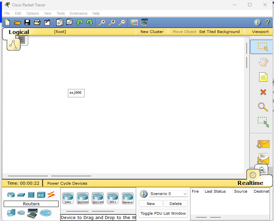Select the xxj666 note on canvas
This screenshot has width=274, height=221.
(x=76, y=93)
